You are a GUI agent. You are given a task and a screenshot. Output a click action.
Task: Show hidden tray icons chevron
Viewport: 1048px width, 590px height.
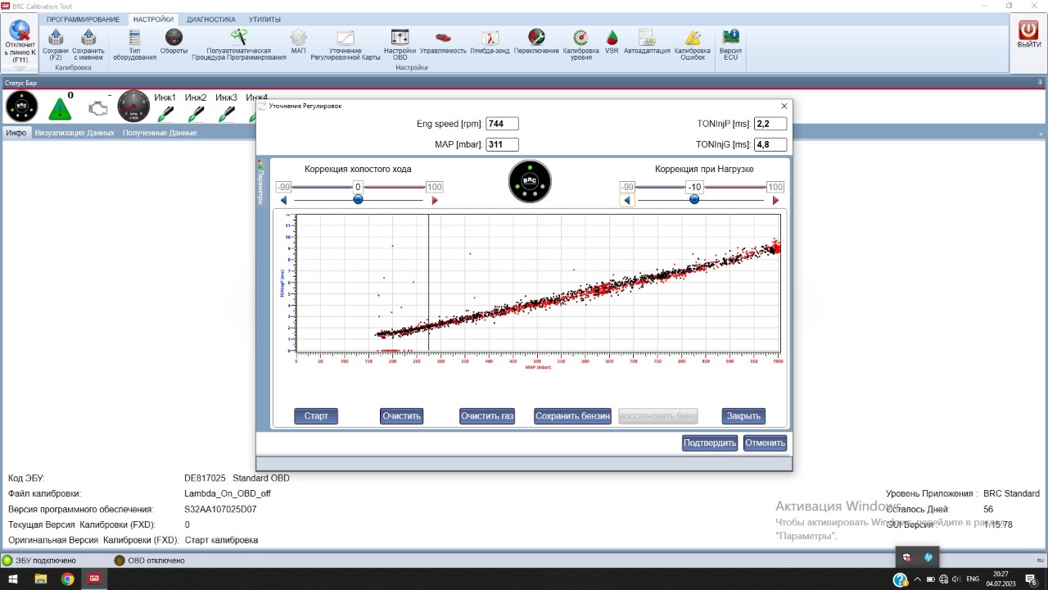click(918, 579)
